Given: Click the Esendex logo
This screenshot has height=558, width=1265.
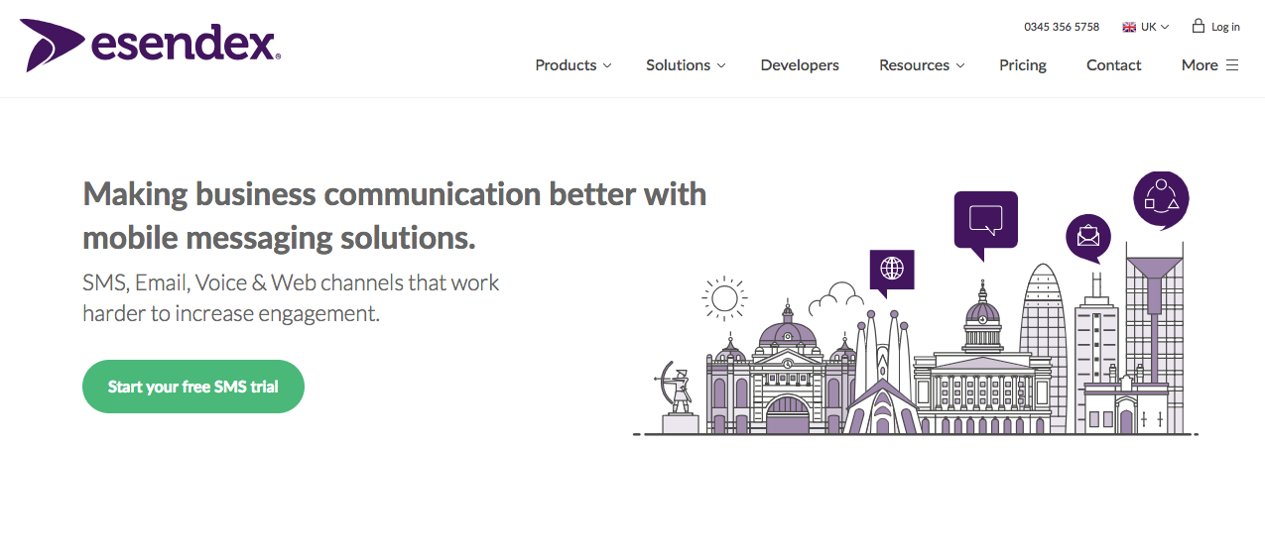Looking at the screenshot, I should click(x=150, y=45).
